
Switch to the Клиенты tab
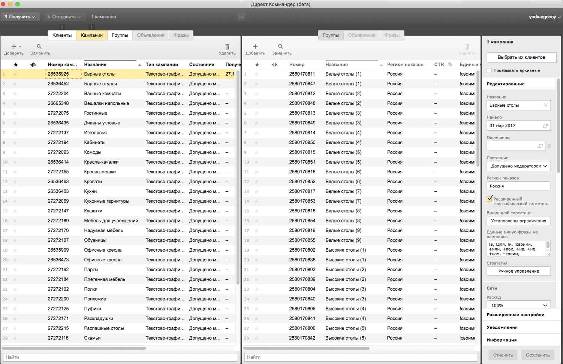click(x=62, y=35)
